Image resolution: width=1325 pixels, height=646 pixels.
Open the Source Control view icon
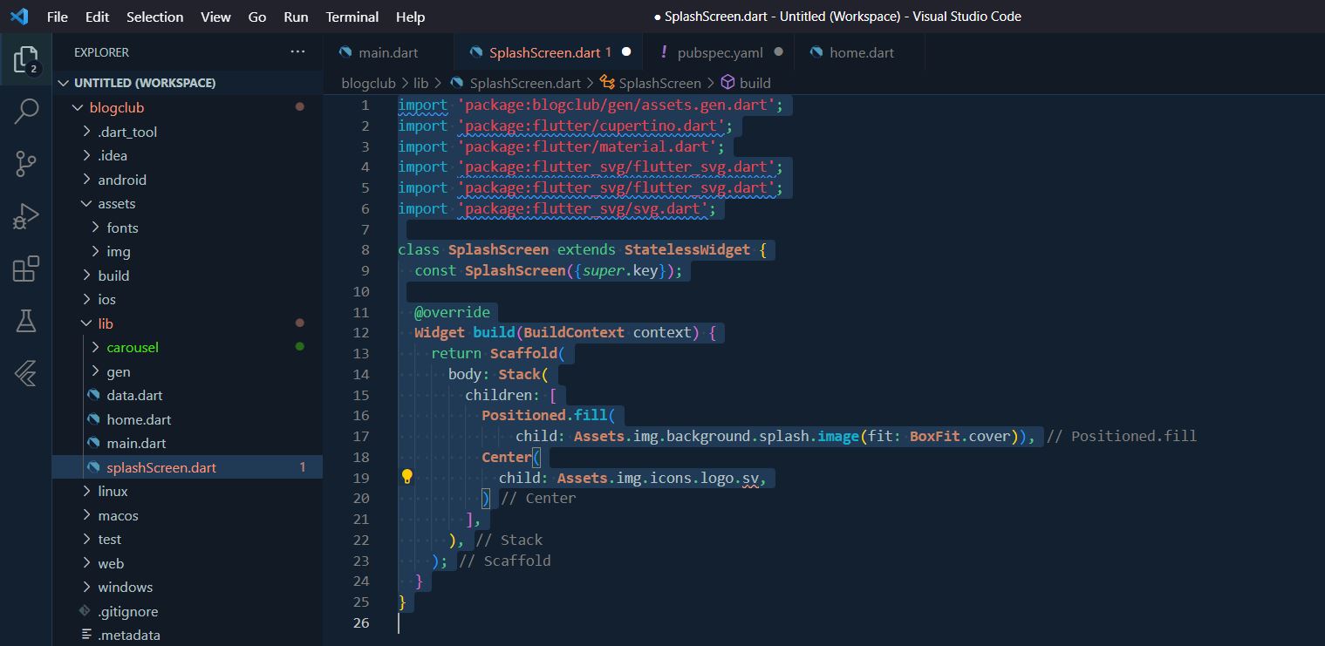click(x=26, y=163)
